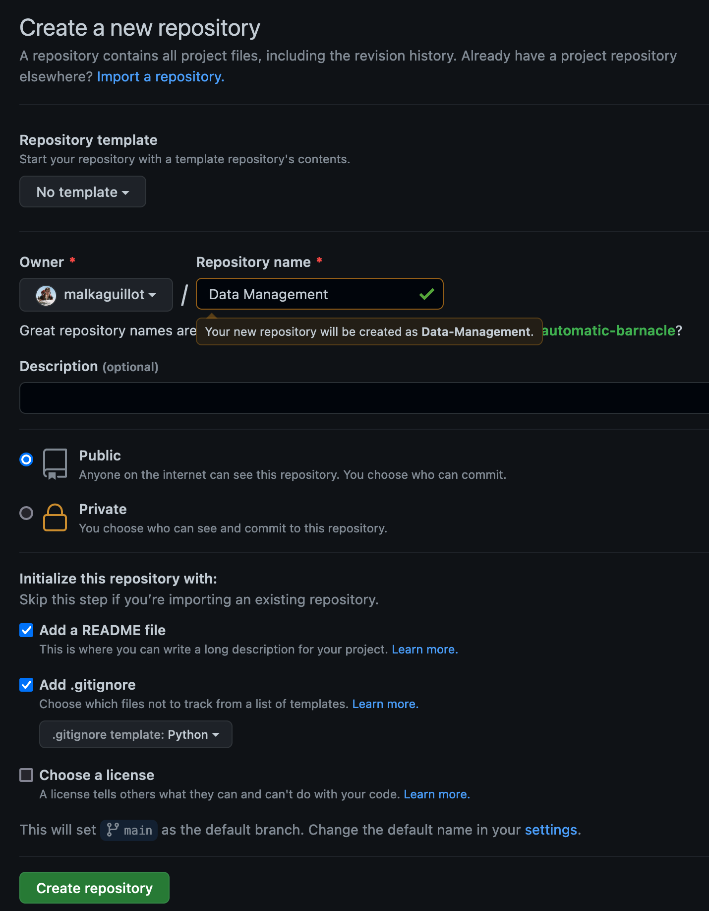The width and height of the screenshot is (709, 911).
Task: Enable the Choose a license checkbox
Action: [26, 775]
